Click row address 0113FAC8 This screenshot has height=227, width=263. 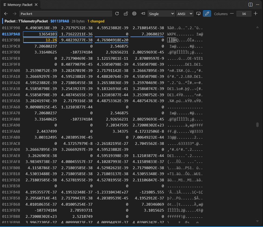[11, 143]
